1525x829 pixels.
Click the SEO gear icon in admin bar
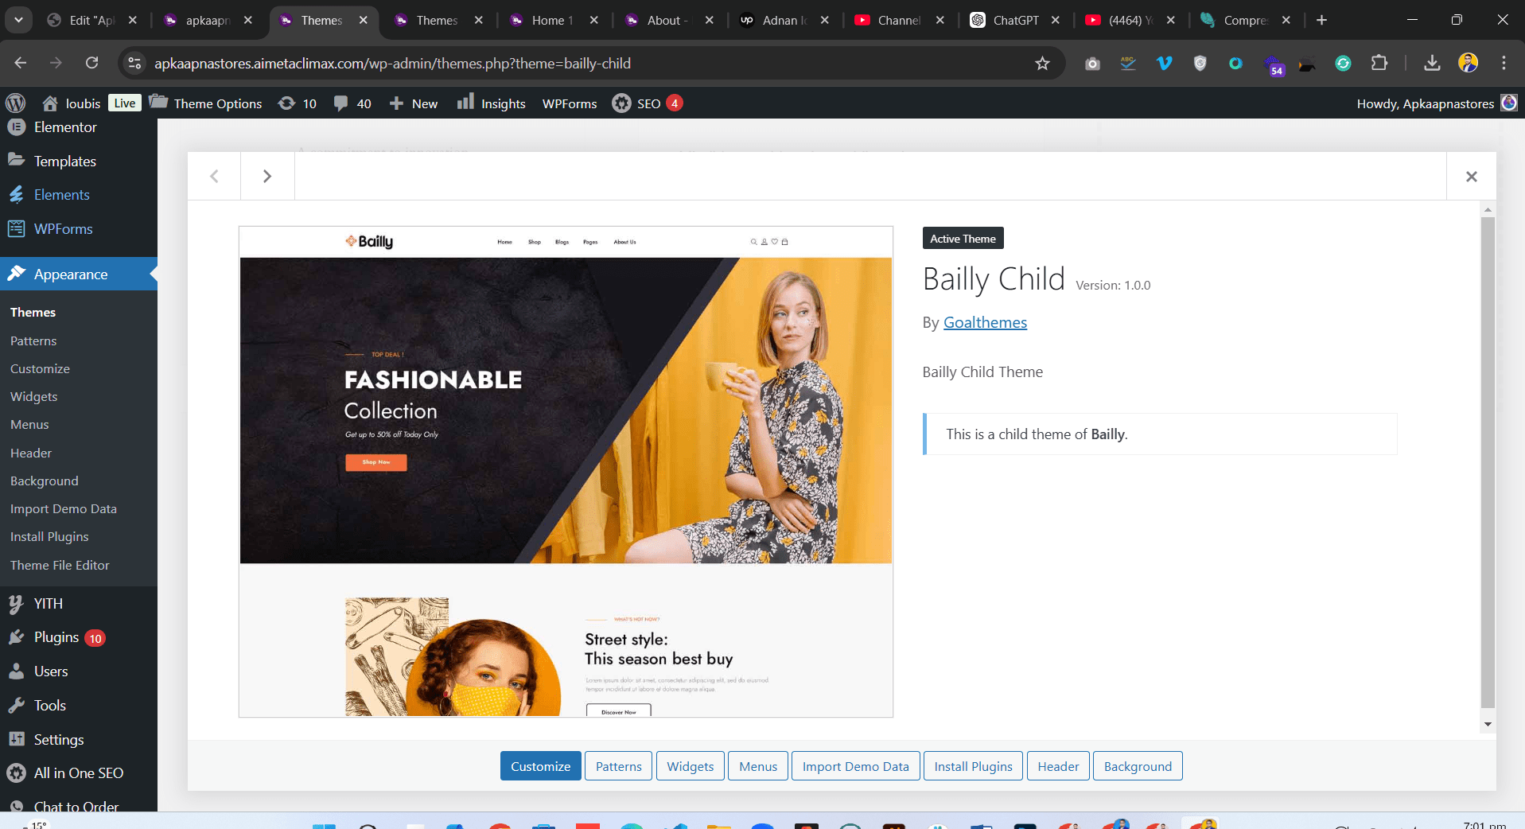tap(621, 103)
